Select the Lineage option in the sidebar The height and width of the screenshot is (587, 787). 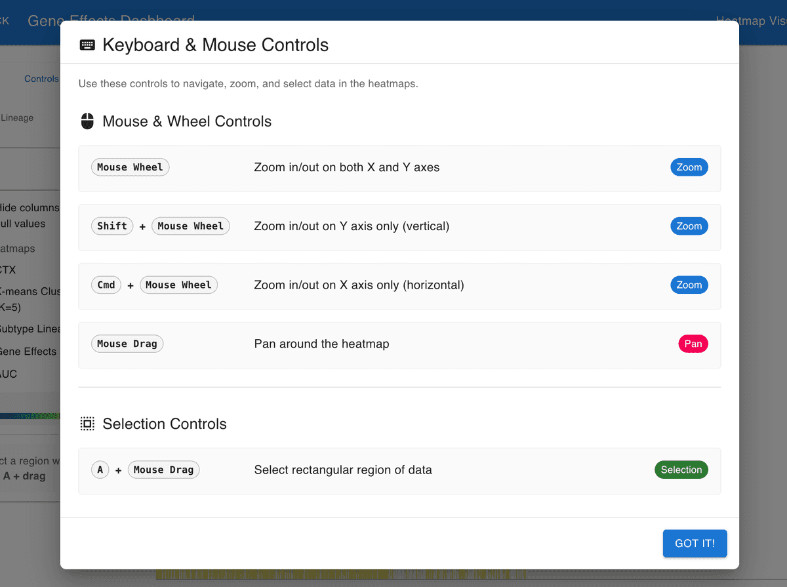18,118
